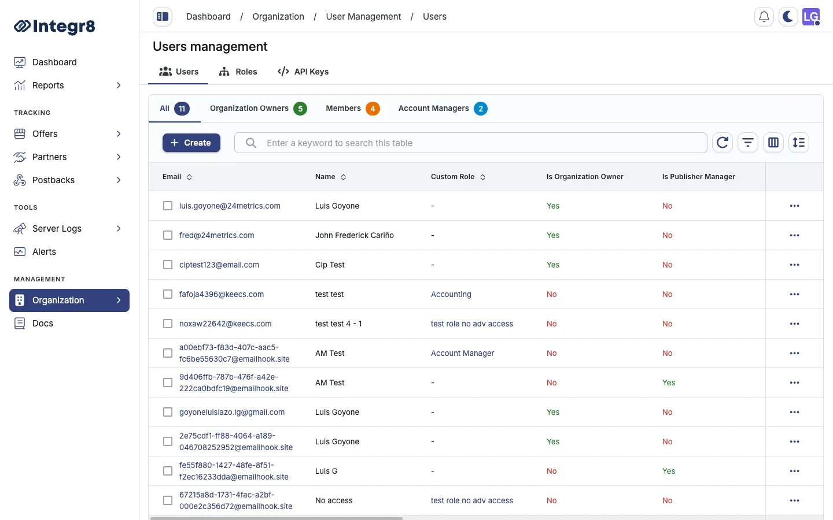The height and width of the screenshot is (520, 833).
Task: Switch to the Roles tab
Action: [238, 72]
